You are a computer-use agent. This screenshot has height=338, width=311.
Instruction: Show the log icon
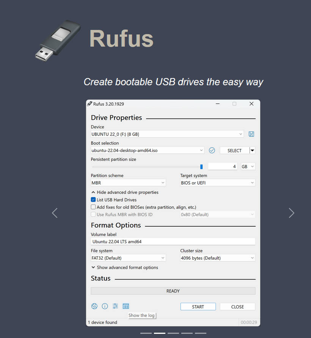coord(126,306)
